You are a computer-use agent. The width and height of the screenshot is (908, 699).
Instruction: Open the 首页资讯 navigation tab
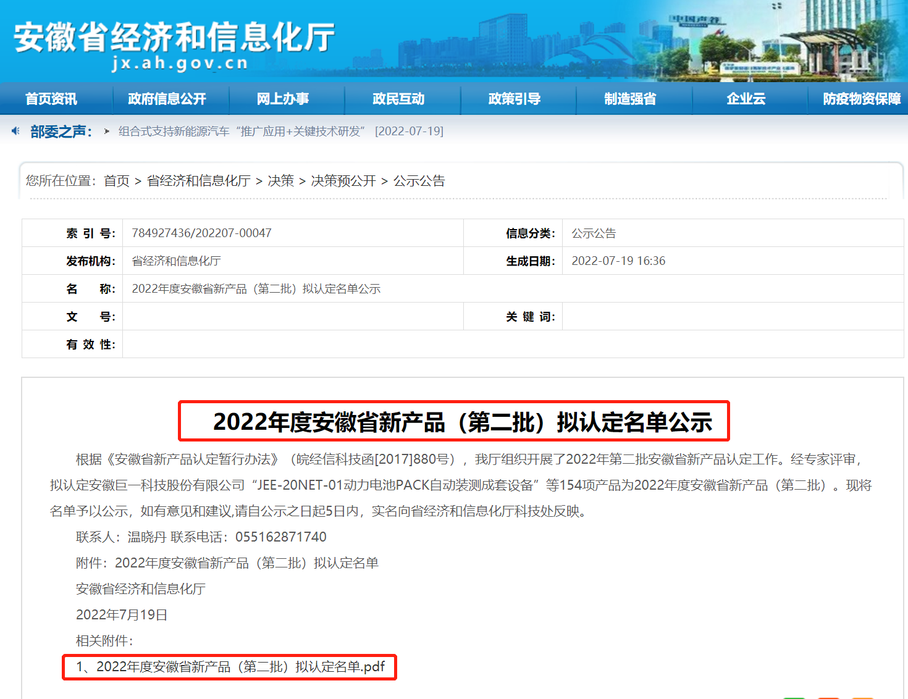[x=51, y=99]
